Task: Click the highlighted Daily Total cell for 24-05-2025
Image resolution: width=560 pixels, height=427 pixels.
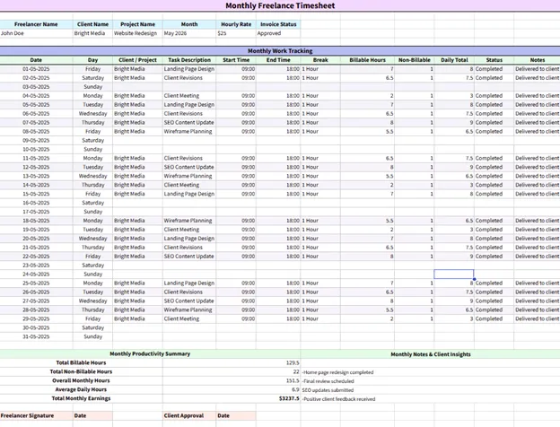Action: tap(454, 274)
